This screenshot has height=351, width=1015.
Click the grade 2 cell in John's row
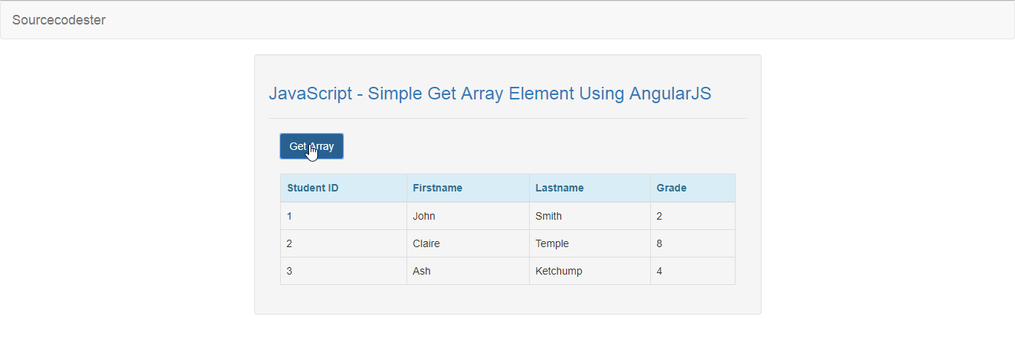pyautogui.click(x=693, y=216)
